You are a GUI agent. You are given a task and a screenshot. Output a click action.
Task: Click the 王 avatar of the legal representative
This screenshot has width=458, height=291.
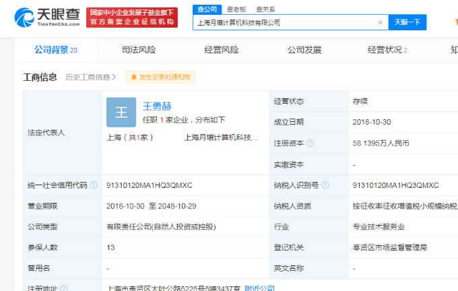click(121, 112)
